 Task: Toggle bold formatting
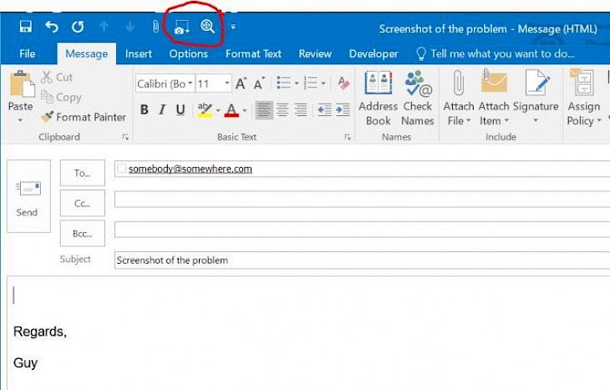pyautogui.click(x=145, y=109)
